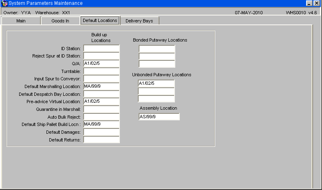This screenshot has width=322, height=190.
Task: Click the first Unbonded Putaway field with A1/02/5
Action: pos(156,84)
